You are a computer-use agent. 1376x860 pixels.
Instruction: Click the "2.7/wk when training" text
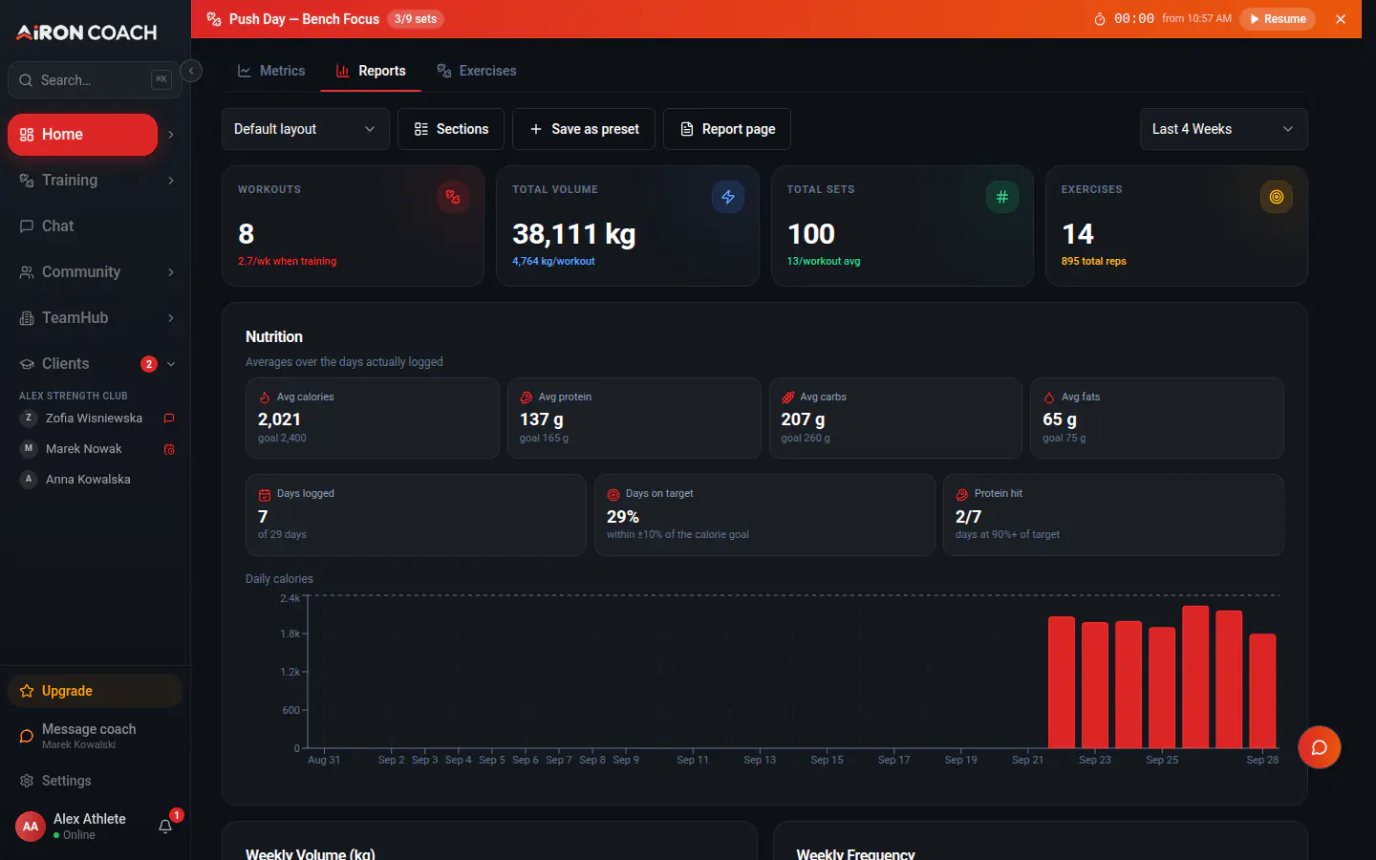(x=288, y=261)
